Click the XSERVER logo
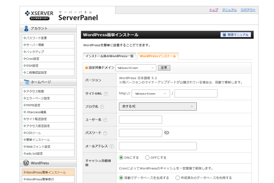Screen dimensions: 274x183 click(39, 15)
